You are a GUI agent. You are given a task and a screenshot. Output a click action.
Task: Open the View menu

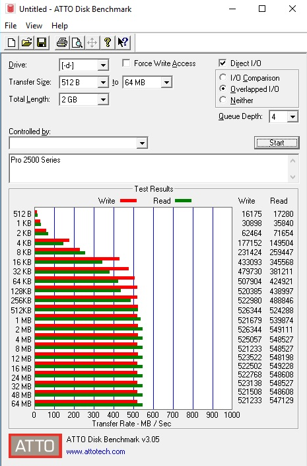[x=34, y=26]
